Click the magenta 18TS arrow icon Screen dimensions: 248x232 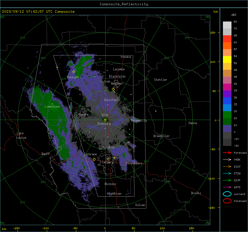(227, 187)
